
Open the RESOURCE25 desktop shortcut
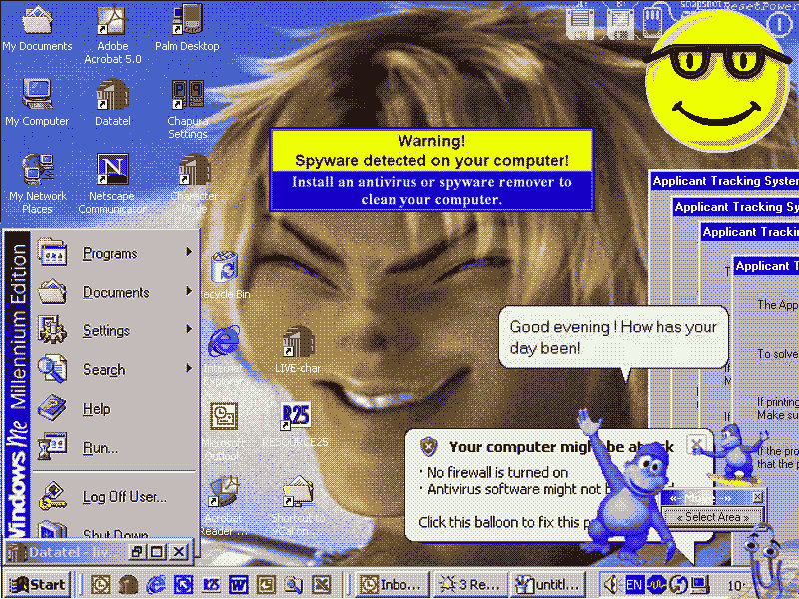point(296,425)
